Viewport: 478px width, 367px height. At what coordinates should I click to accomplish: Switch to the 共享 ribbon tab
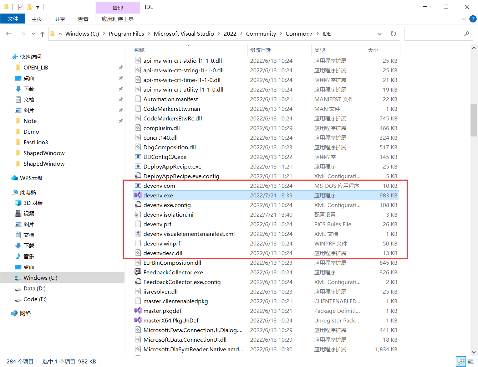60,19
